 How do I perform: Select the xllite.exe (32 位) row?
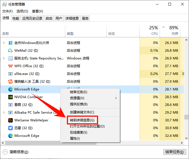[92, 74]
